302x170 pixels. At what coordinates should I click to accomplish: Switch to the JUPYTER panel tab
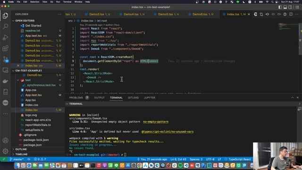(150, 98)
